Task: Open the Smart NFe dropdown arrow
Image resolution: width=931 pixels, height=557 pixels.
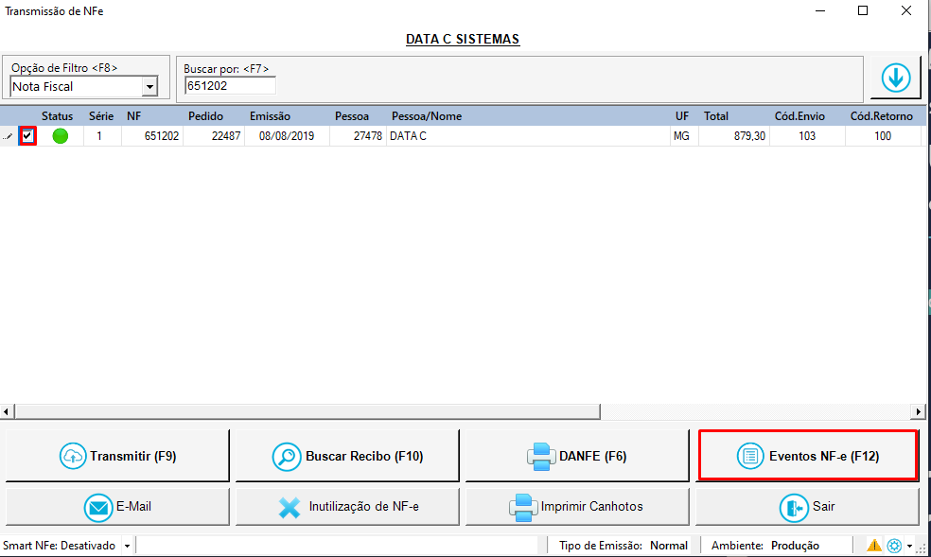Action: point(127,547)
